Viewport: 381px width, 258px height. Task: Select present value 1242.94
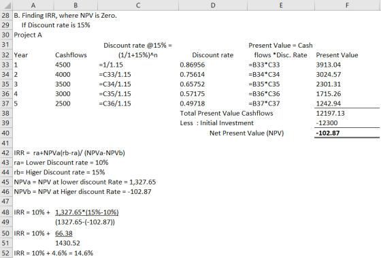(x=328, y=103)
